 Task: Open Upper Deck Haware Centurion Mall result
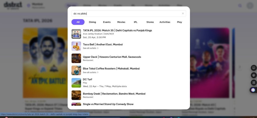129,58
